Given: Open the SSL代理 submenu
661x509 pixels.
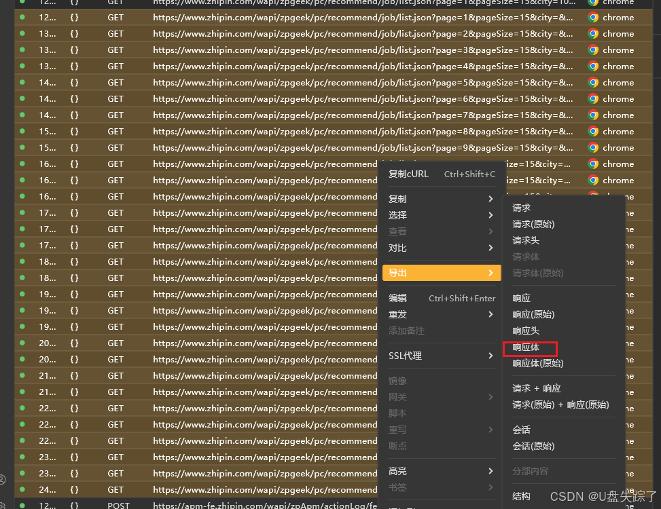Looking at the screenshot, I should tap(442, 356).
